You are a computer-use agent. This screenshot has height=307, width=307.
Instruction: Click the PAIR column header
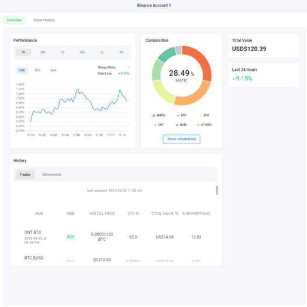click(39, 213)
